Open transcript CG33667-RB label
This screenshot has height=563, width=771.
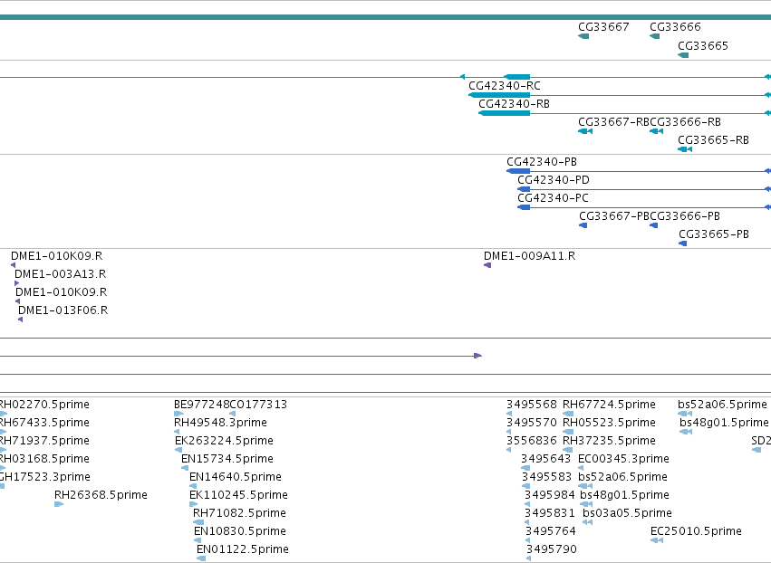click(x=614, y=122)
